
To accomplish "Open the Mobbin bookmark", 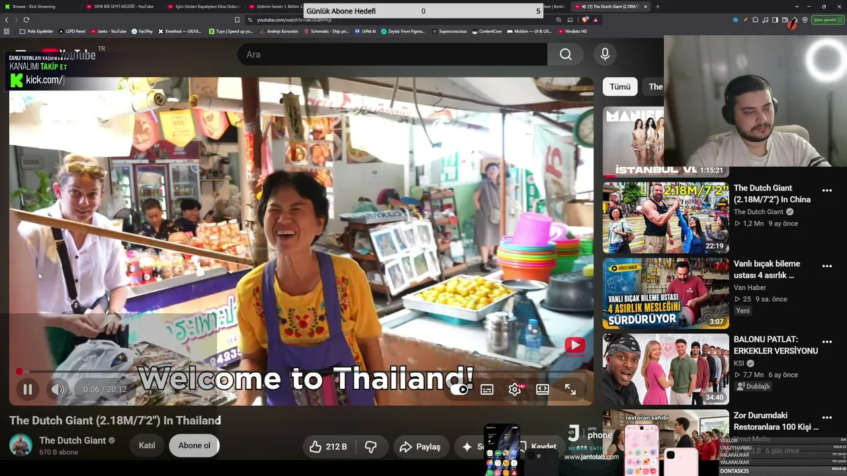I will [x=530, y=31].
